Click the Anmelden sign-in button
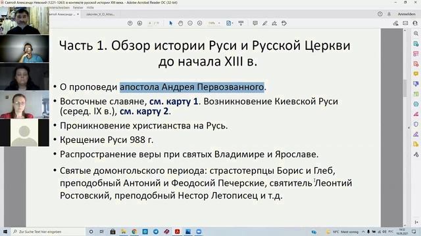This screenshot has height=236, width=421. pyautogui.click(x=407, y=14)
